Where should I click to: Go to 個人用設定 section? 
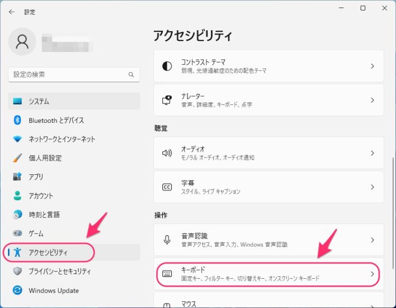click(x=74, y=158)
